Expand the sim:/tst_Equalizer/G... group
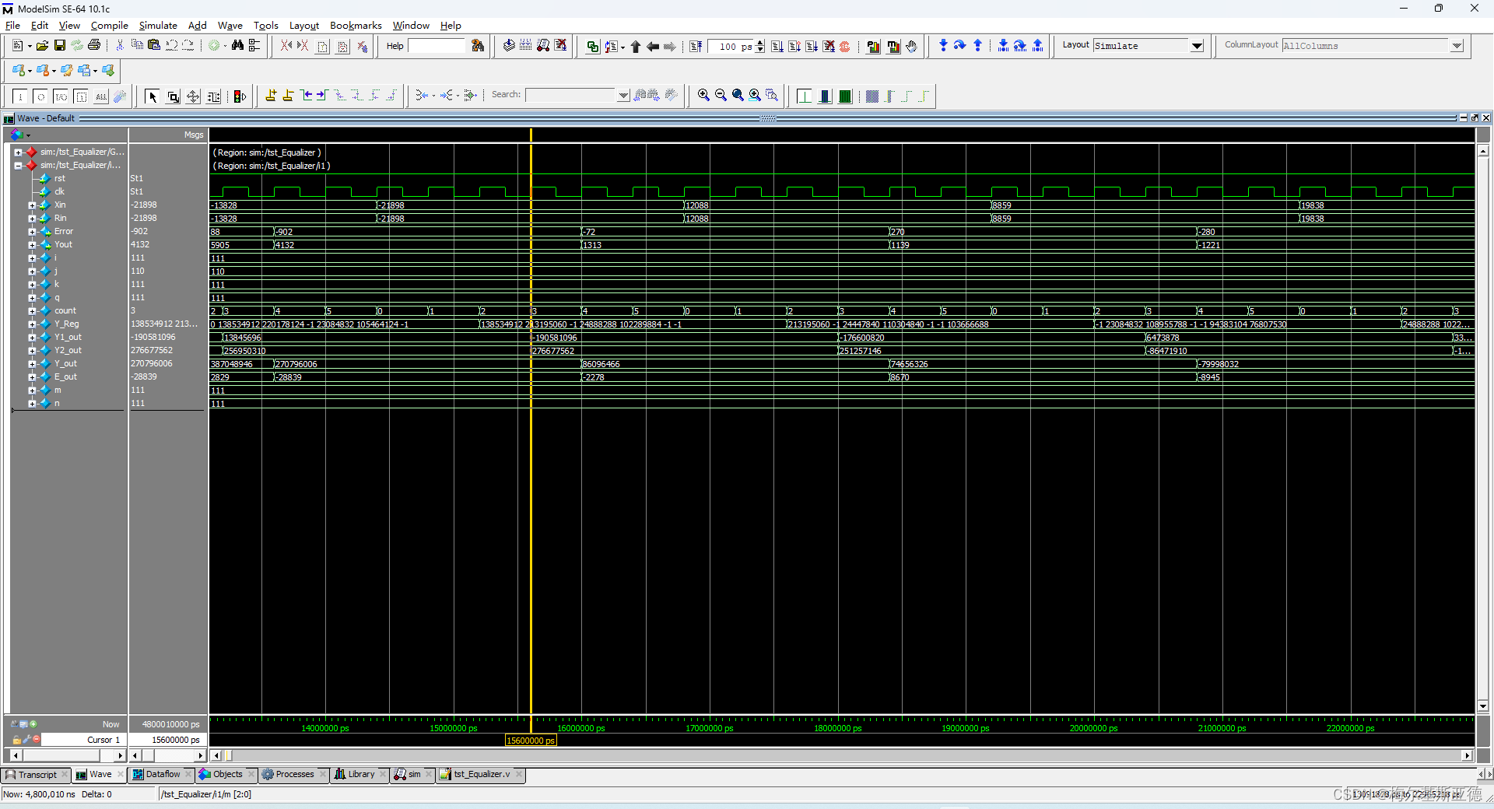This screenshot has width=1494, height=809. 18,152
